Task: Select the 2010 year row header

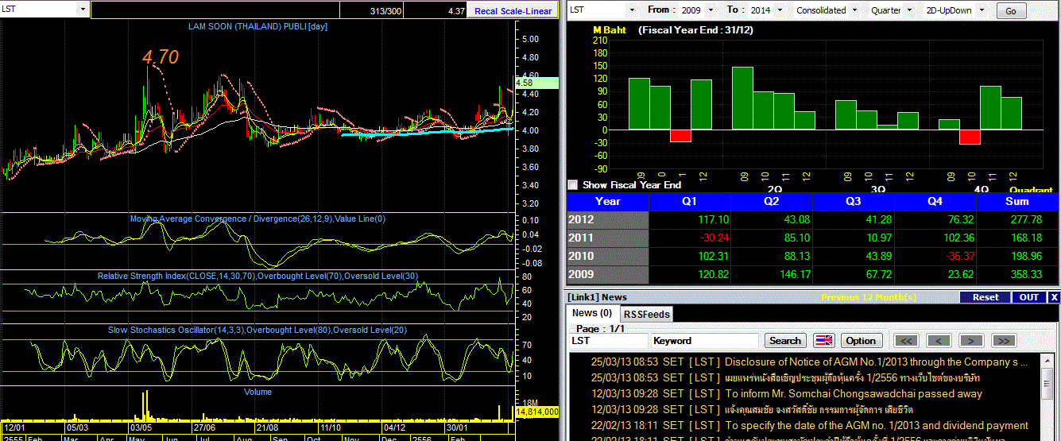Action: 608,256
